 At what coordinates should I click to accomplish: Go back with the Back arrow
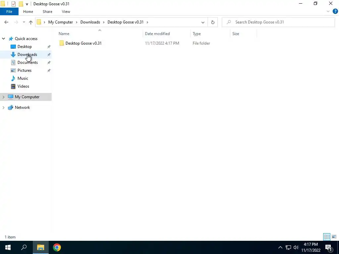(6, 22)
